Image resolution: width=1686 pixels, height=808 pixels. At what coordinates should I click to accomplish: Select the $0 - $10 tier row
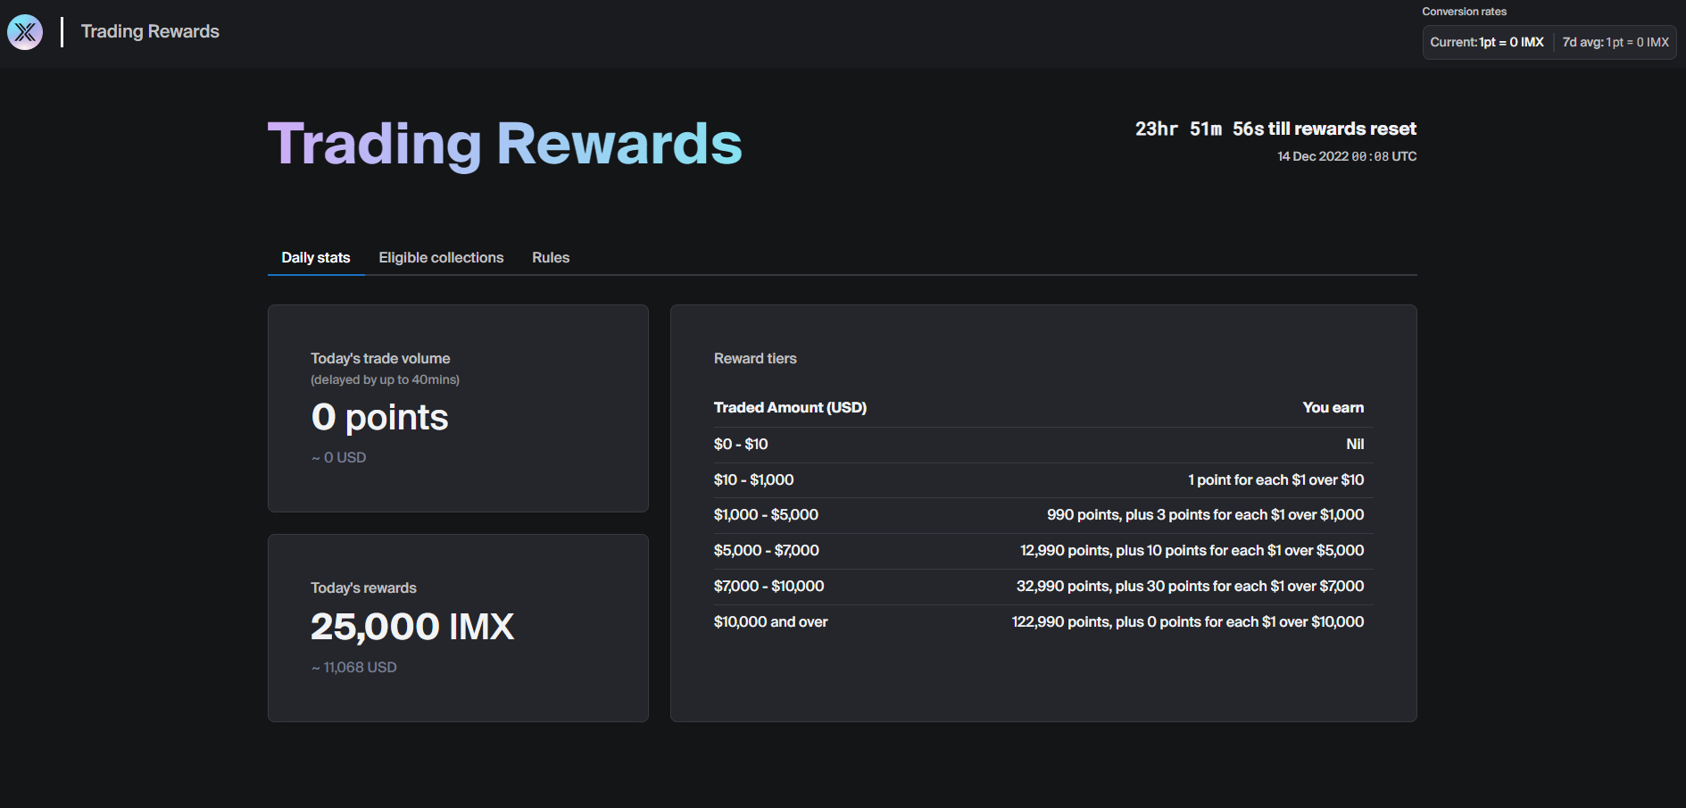(x=1042, y=444)
